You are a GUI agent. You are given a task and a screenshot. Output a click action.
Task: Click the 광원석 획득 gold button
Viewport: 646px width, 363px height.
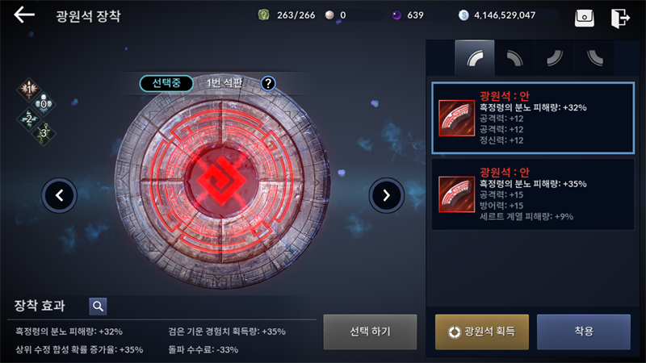tap(482, 332)
